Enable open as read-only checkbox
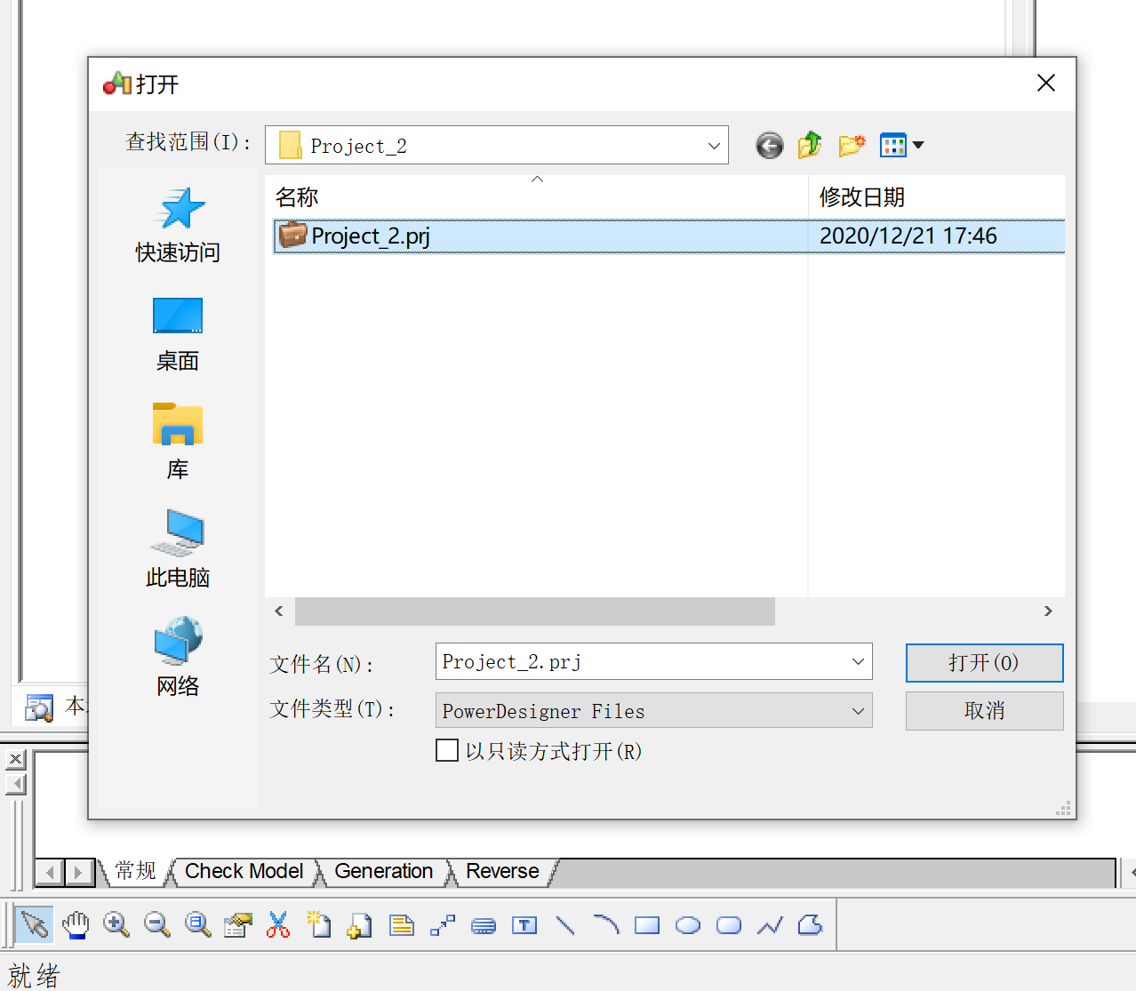This screenshot has width=1136, height=991. pyautogui.click(x=447, y=750)
